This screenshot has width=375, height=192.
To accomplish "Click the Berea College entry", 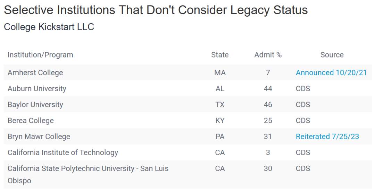I will [31, 121].
